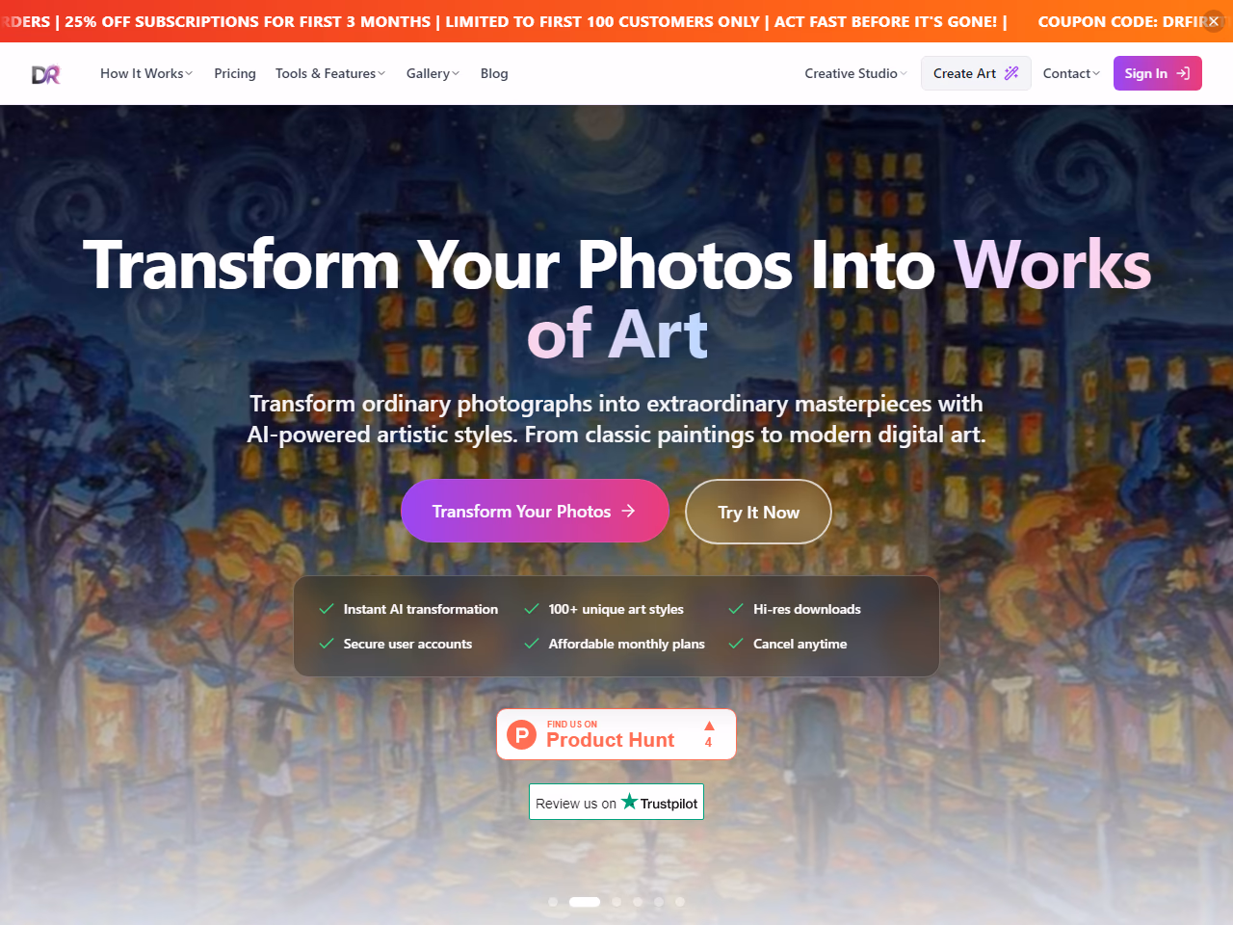Expand the Creative Studio menu

856,73
